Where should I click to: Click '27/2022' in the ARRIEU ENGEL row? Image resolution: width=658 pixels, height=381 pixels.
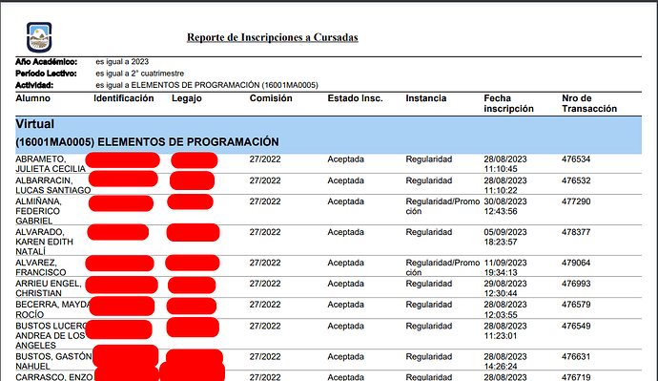(265, 284)
